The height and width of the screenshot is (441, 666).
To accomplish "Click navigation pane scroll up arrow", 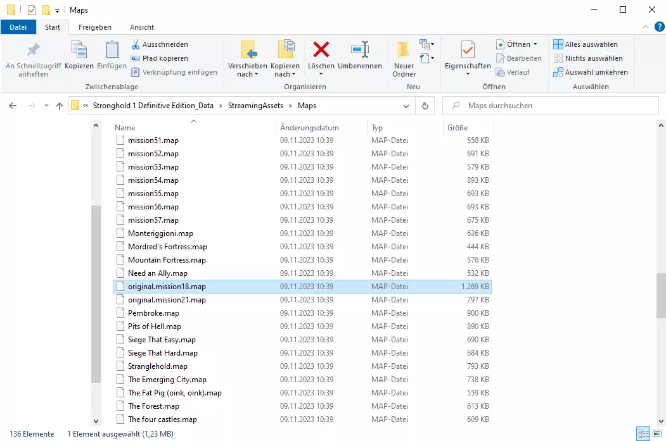I will pyautogui.click(x=96, y=125).
